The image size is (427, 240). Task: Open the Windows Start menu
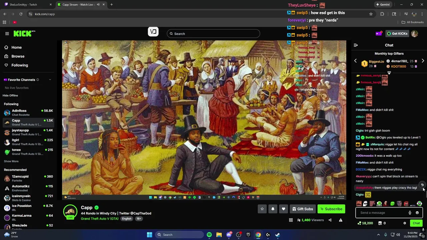(149, 235)
